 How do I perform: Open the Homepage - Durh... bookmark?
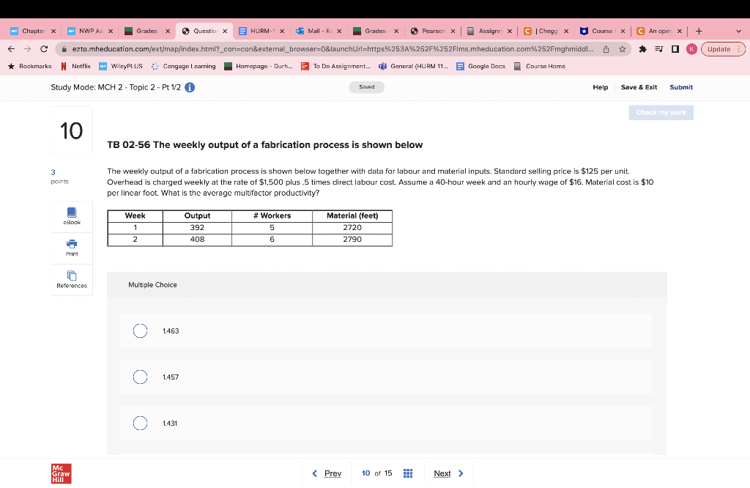(x=259, y=66)
